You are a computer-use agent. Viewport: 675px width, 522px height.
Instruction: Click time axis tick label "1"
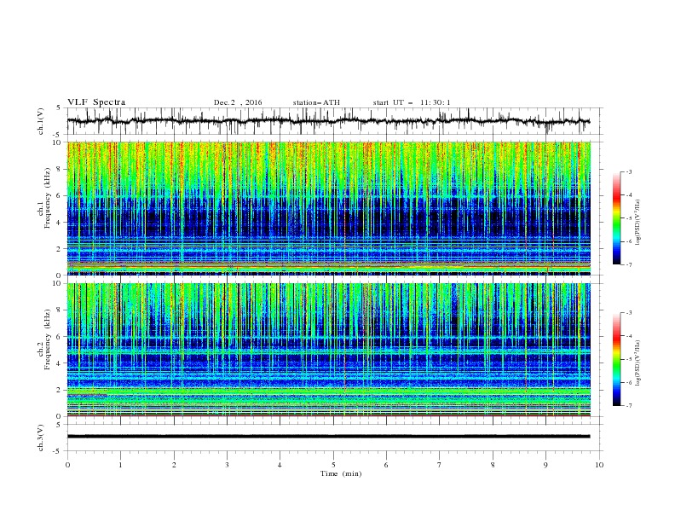[120, 465]
